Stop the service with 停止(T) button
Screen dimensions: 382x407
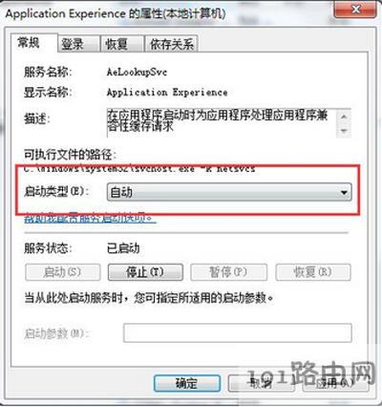coord(145,272)
